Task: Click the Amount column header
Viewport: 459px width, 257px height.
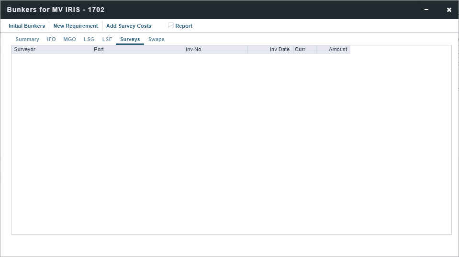Action: pos(333,49)
